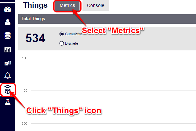Screen dimensions: 196x131
Task: Click the 600 axis label on the chart
Action: pyautogui.click(x=25, y=58)
